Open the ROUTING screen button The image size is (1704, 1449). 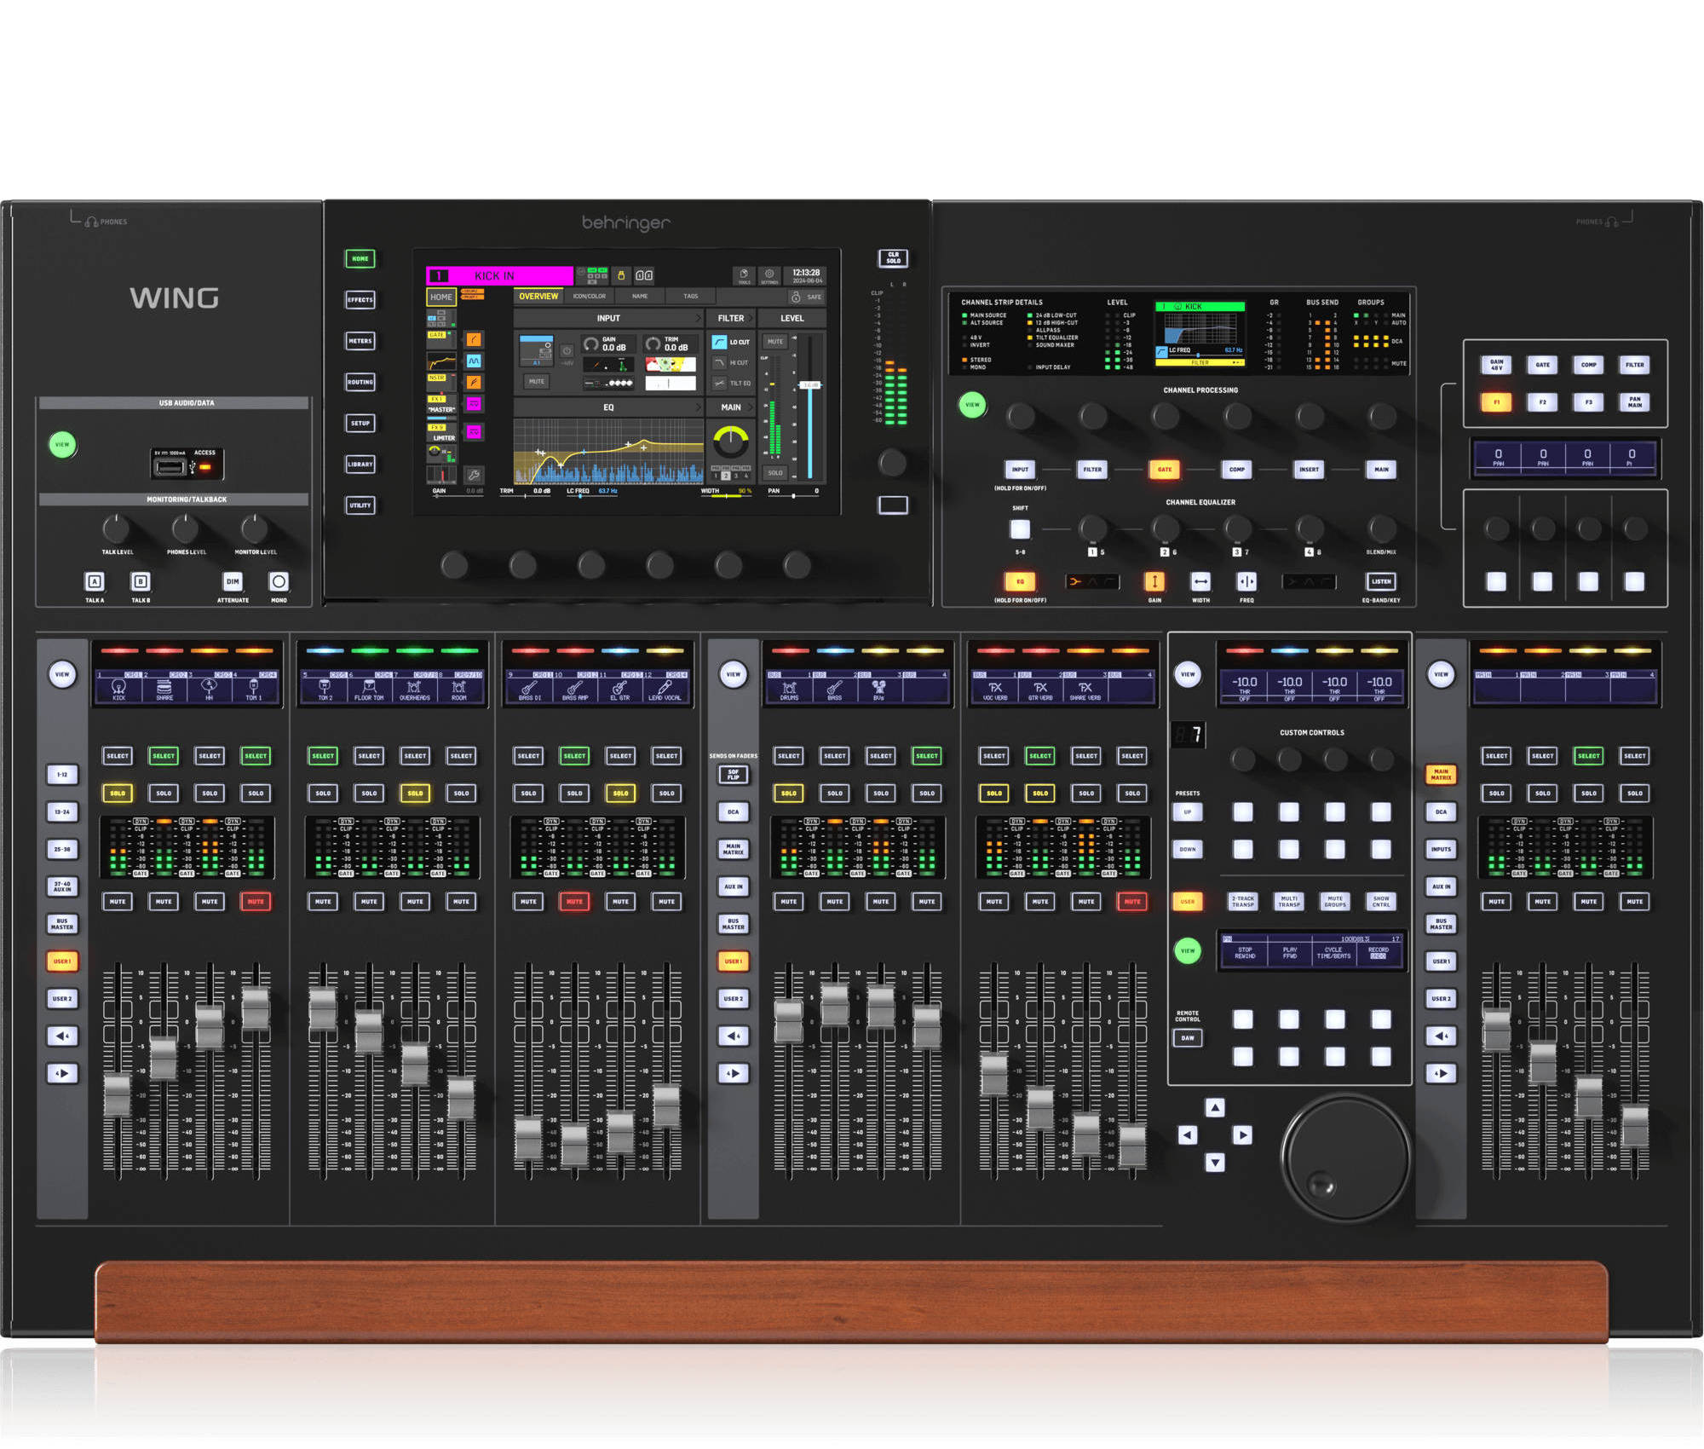coord(360,382)
